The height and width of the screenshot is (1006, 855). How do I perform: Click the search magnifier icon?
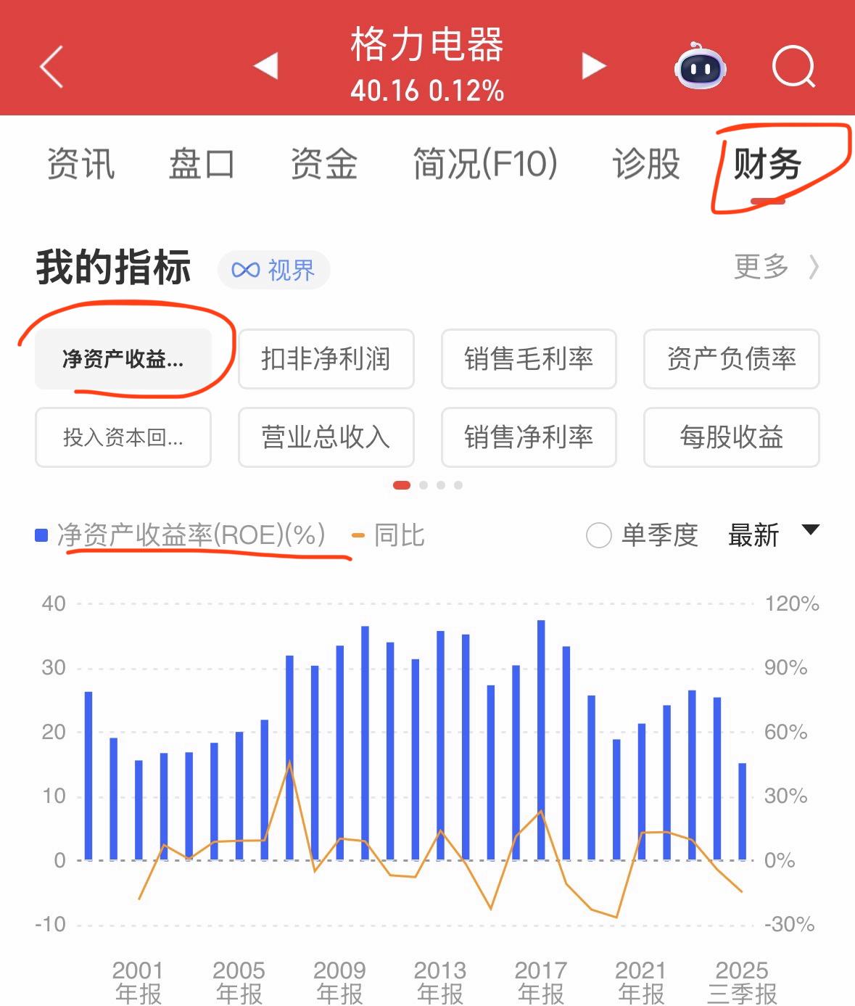pos(793,67)
